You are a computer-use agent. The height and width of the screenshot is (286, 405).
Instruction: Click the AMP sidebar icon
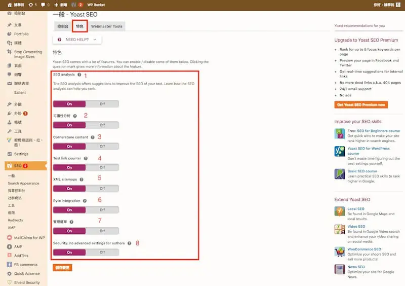coord(9,246)
